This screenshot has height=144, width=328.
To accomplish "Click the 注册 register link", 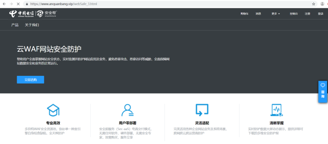I will click(307, 14).
